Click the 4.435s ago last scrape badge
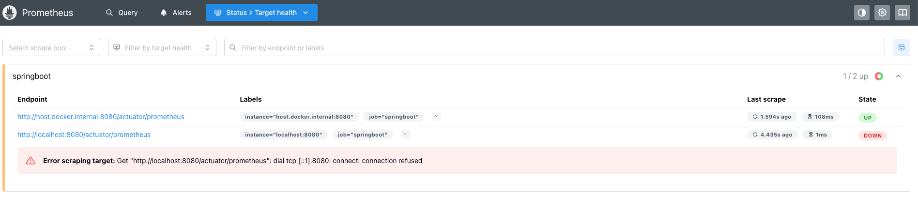The width and height of the screenshot is (918, 198). coord(772,135)
